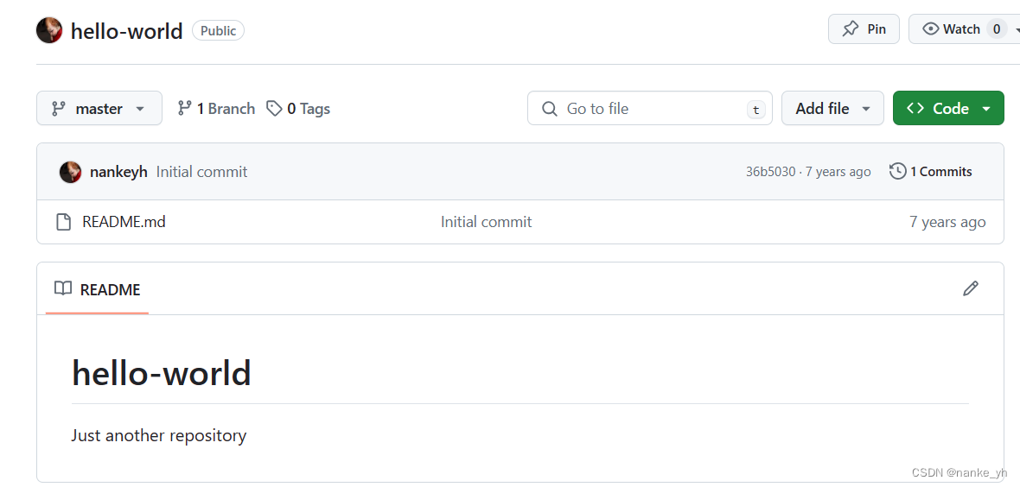Select the README tab
The width and height of the screenshot is (1020, 487).
(x=98, y=289)
